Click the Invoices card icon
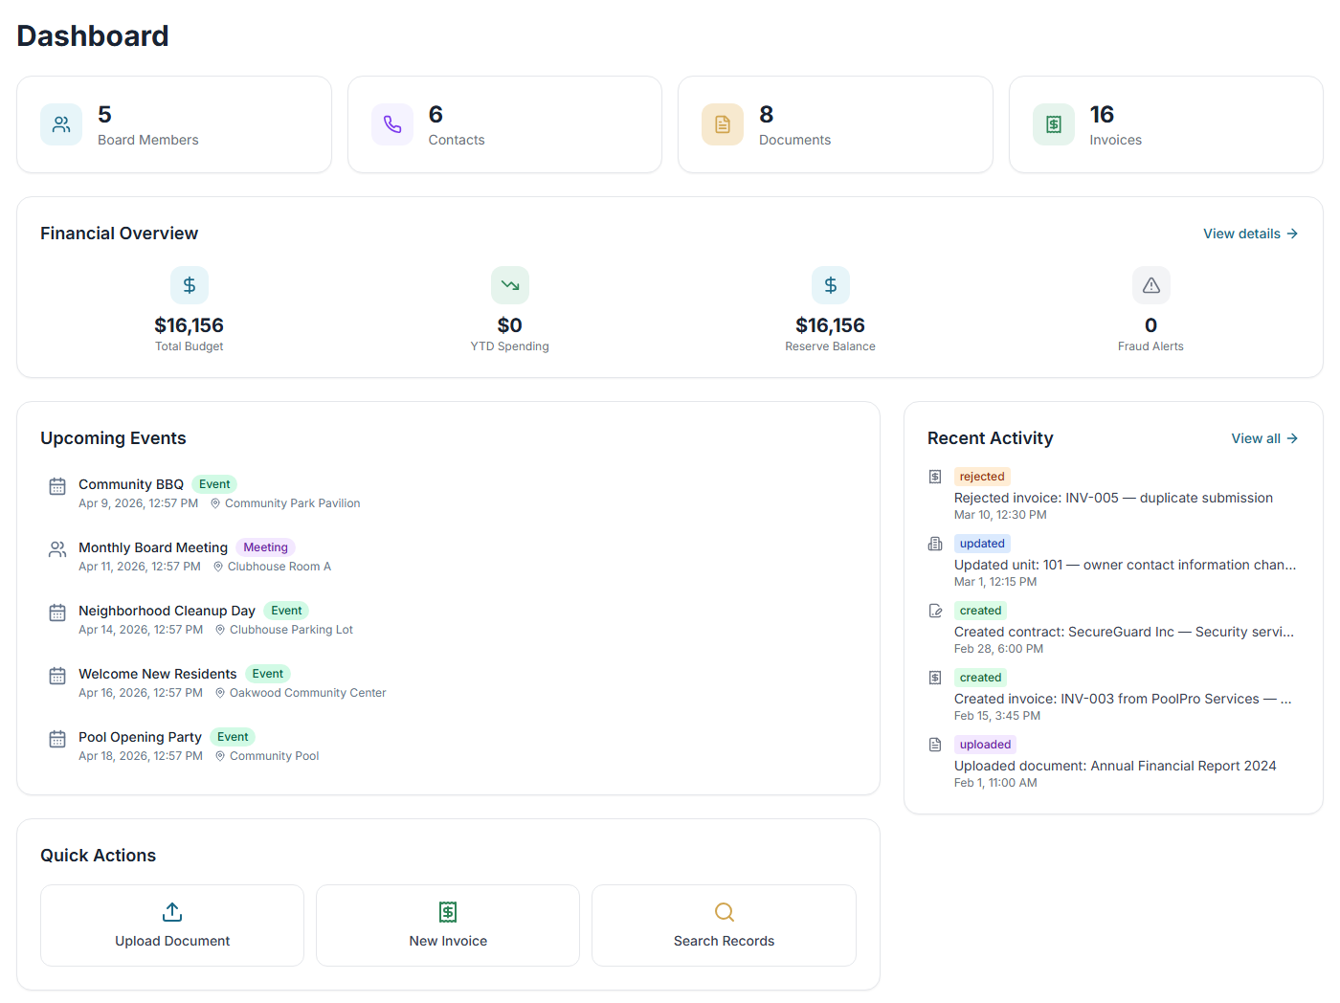The image size is (1340, 1003). point(1054,124)
